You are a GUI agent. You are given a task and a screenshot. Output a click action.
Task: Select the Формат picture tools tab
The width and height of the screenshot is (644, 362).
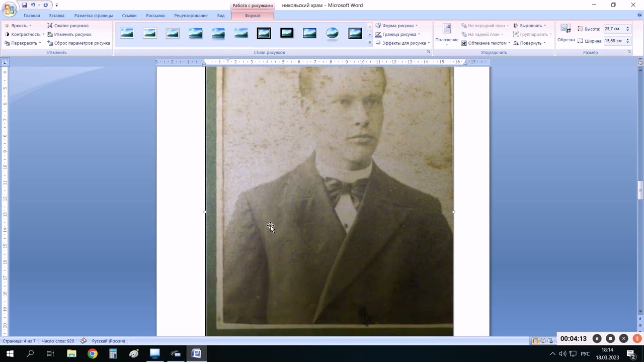point(253,16)
